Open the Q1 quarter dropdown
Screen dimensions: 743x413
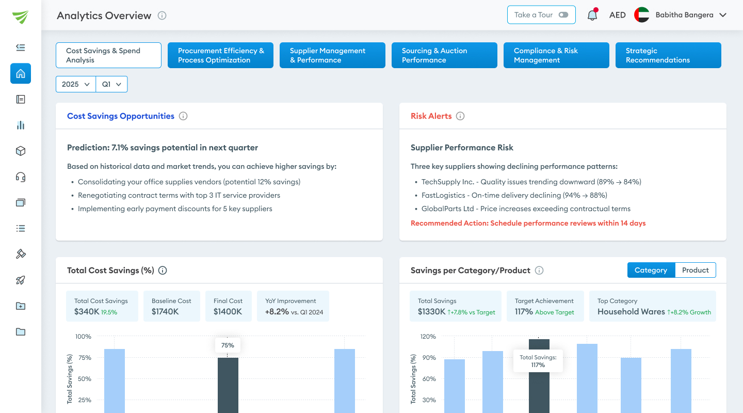point(111,84)
